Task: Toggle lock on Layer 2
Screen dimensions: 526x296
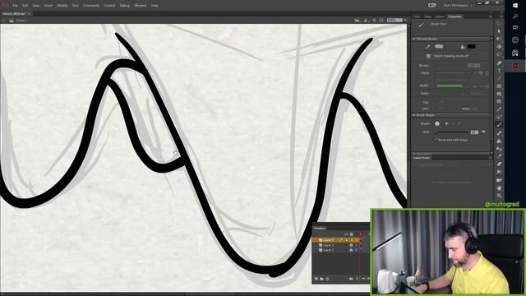Action: (x=351, y=245)
